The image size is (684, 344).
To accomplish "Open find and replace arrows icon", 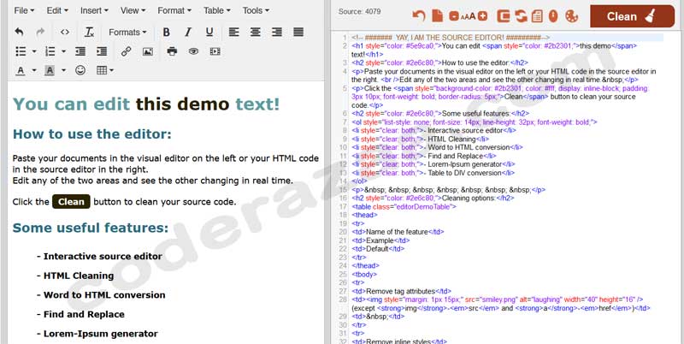I will coord(521,16).
